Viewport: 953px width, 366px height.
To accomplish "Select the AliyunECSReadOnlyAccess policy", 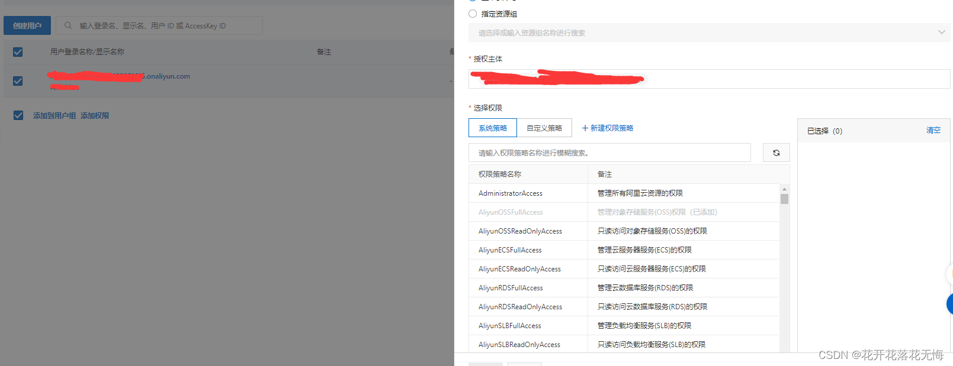I will tap(519, 269).
